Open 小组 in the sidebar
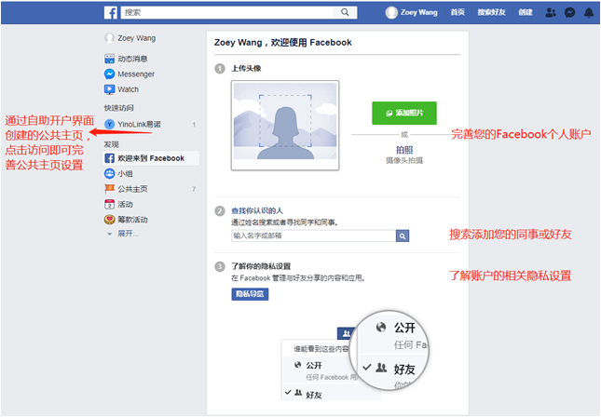The image size is (601, 417). [125, 173]
